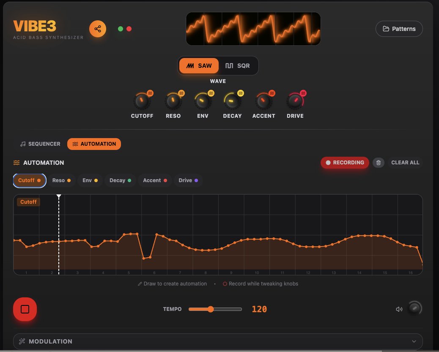Click the automation badge on the ACCENT knob
Viewport: 439px width, 352px height.
tap(272, 93)
